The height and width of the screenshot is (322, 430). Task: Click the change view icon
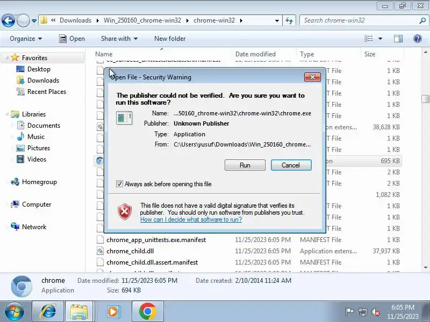pos(368,39)
